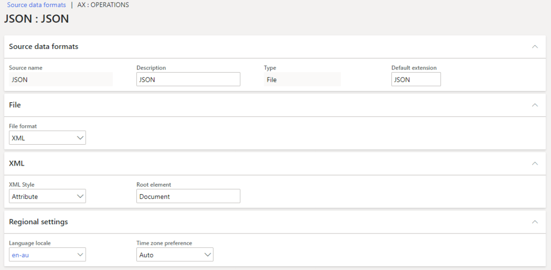This screenshot has height=270, width=551.
Task: Click the Type field showing File
Action: (x=302, y=80)
